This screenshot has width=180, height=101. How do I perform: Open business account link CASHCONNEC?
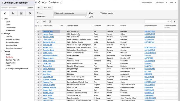tap(150, 98)
